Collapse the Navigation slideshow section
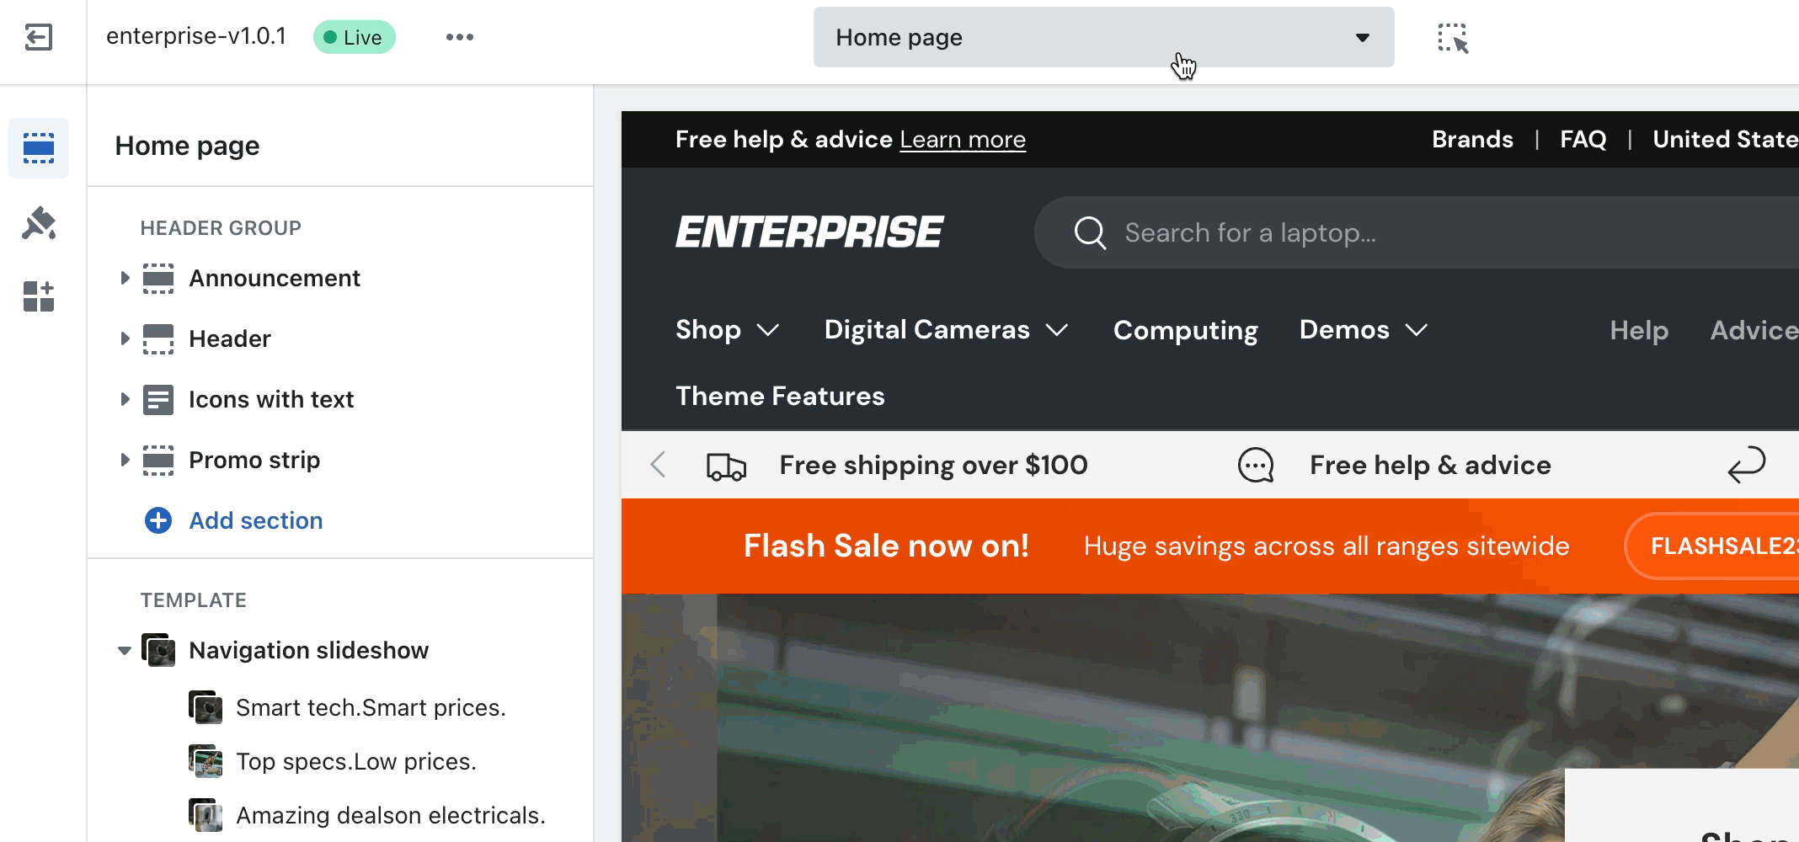 [125, 650]
